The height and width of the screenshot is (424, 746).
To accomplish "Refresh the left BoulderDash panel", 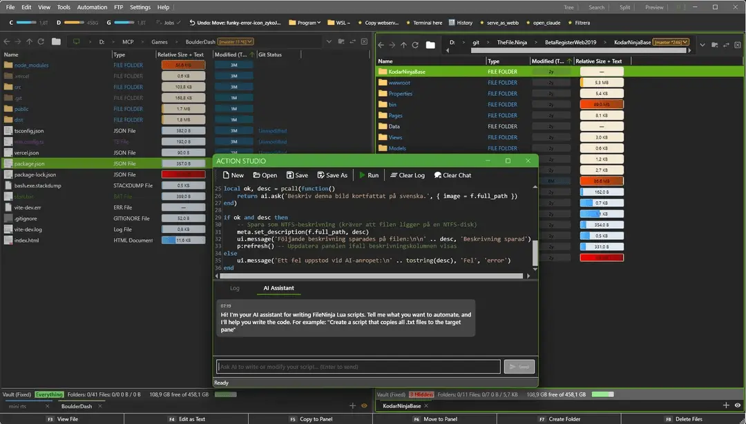I will click(41, 42).
